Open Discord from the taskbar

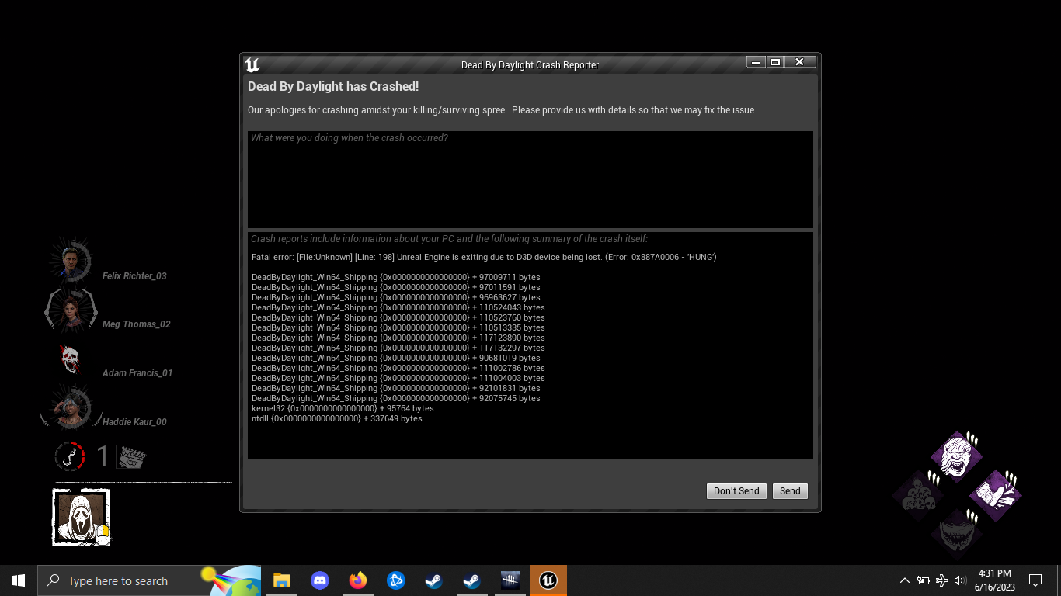click(320, 580)
